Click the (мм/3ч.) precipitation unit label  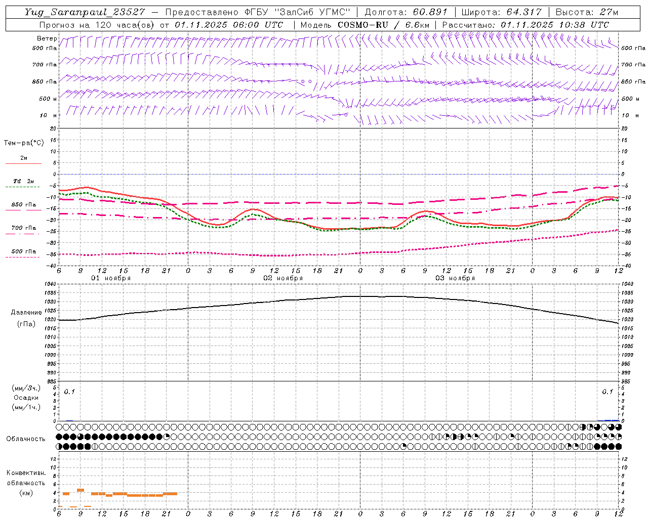(26, 388)
